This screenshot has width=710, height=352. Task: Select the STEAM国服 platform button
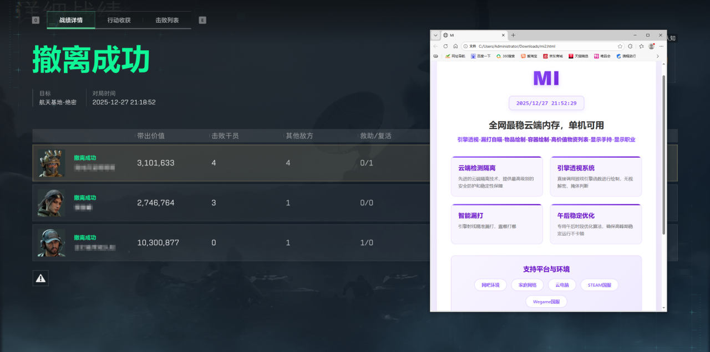click(x=599, y=284)
